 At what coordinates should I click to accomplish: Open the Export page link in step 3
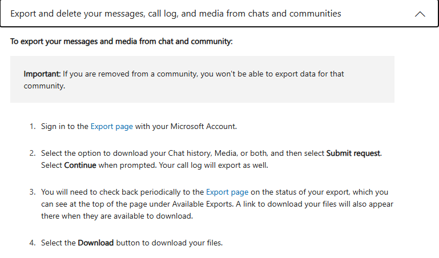227,192
